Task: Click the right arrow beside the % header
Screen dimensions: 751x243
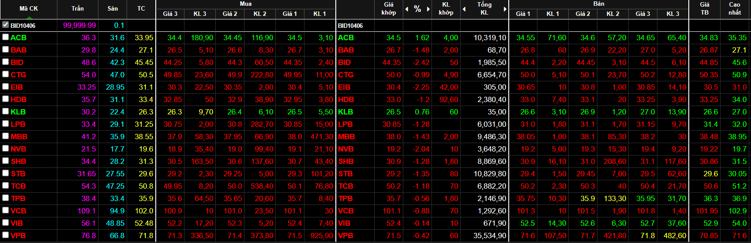Action: 428,9
